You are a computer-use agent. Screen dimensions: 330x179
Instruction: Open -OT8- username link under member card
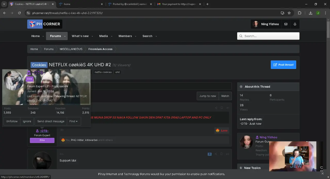pyautogui.click(x=44, y=131)
